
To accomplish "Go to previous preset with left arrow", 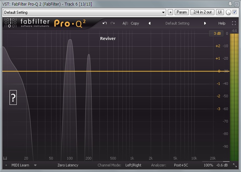I will pos(149,23).
